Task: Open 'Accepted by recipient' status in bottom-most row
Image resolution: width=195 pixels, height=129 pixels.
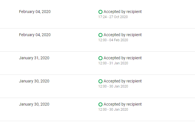Action: point(123,104)
